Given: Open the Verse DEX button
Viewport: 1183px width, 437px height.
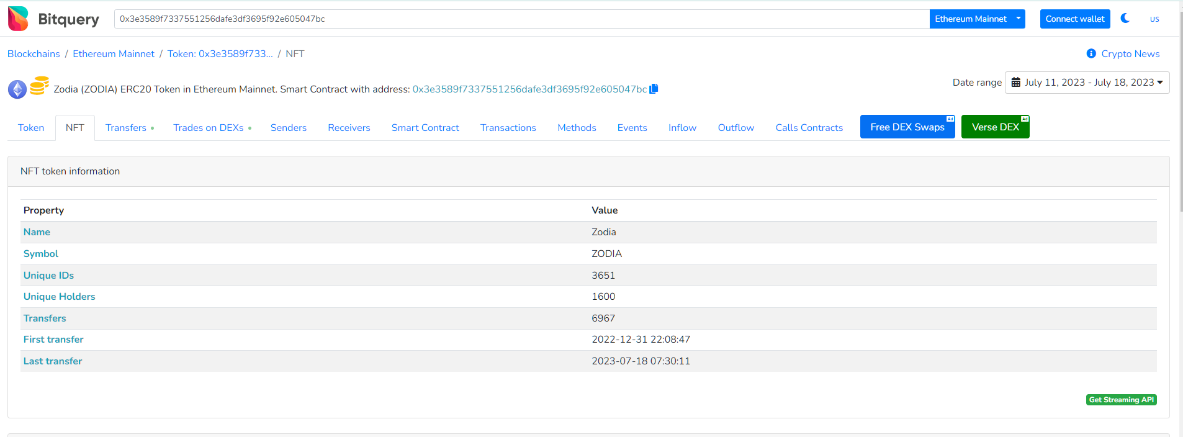Looking at the screenshot, I should click(x=996, y=127).
